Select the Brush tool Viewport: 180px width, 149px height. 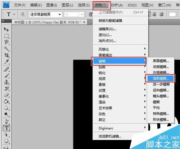point(6,76)
